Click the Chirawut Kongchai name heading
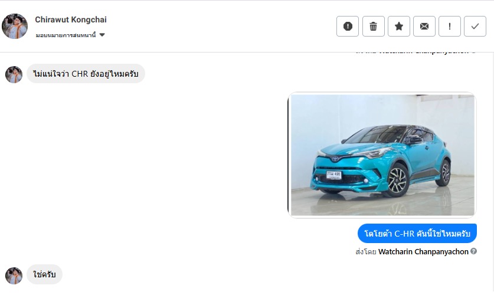The image size is (494, 295). tap(71, 19)
